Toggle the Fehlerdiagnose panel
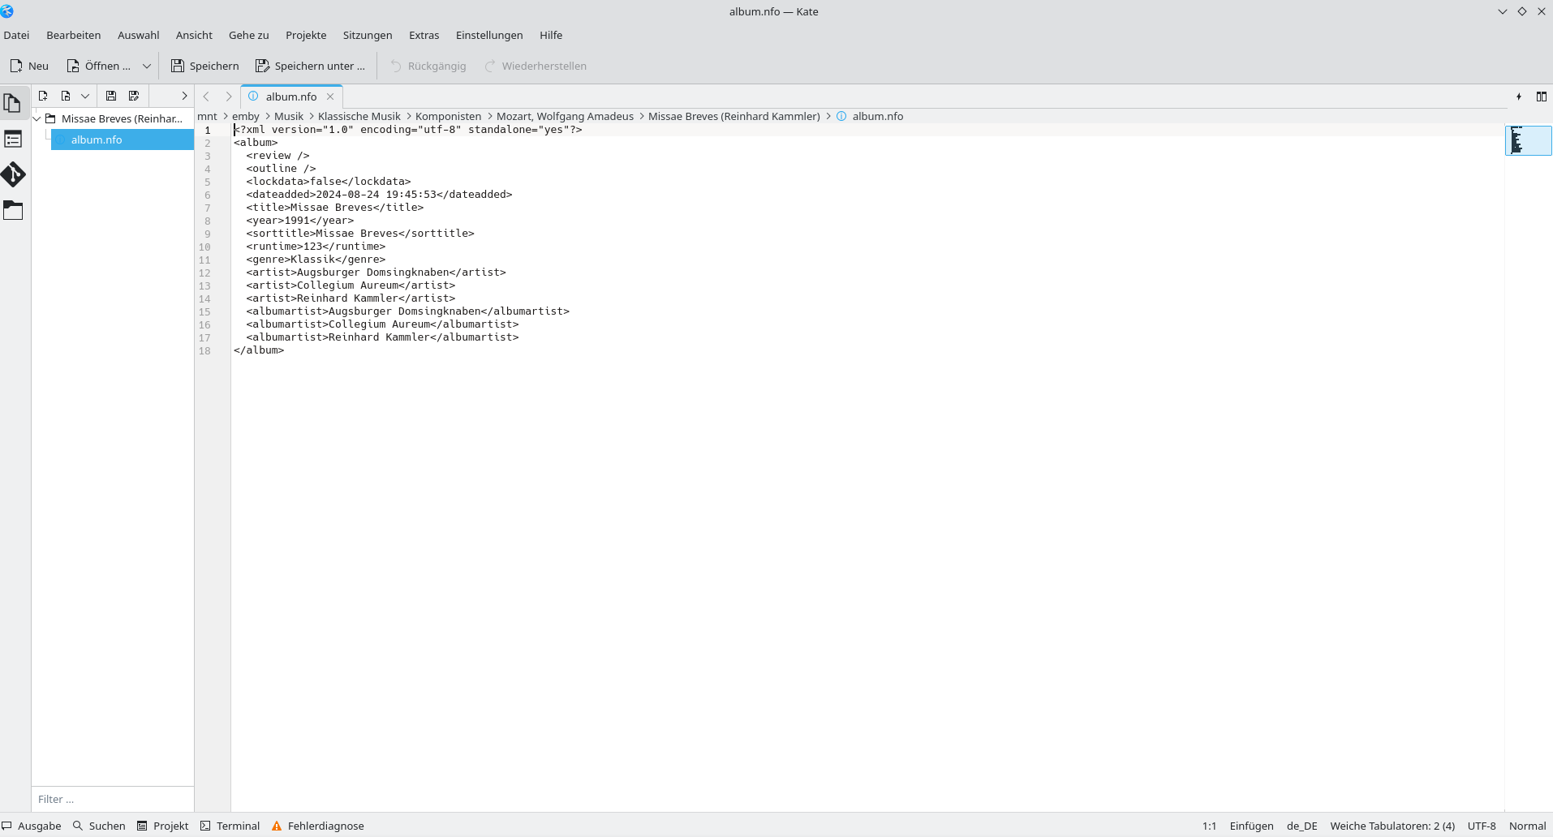Image resolution: width=1553 pixels, height=837 pixels. click(317, 826)
